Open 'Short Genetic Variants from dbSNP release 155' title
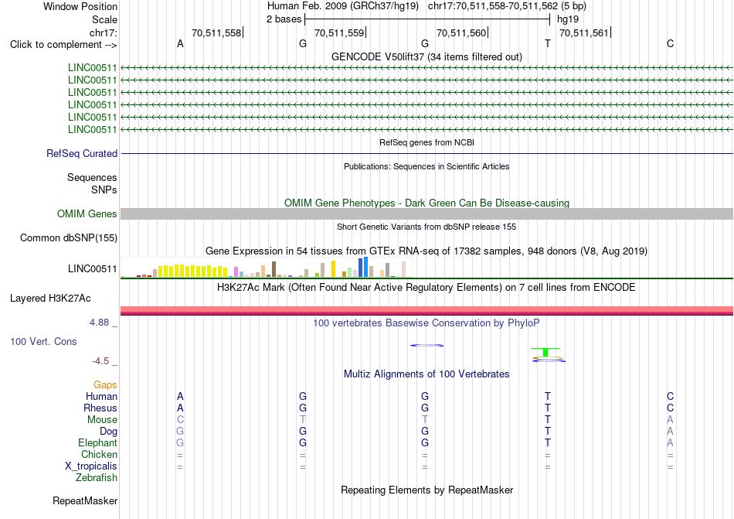 pyautogui.click(x=426, y=227)
